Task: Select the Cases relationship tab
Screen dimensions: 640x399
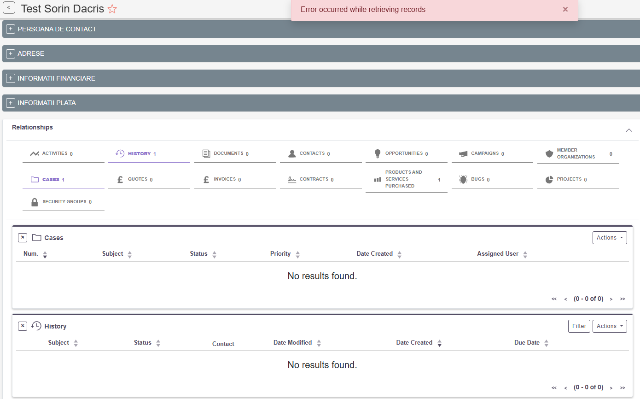Action: [64, 179]
